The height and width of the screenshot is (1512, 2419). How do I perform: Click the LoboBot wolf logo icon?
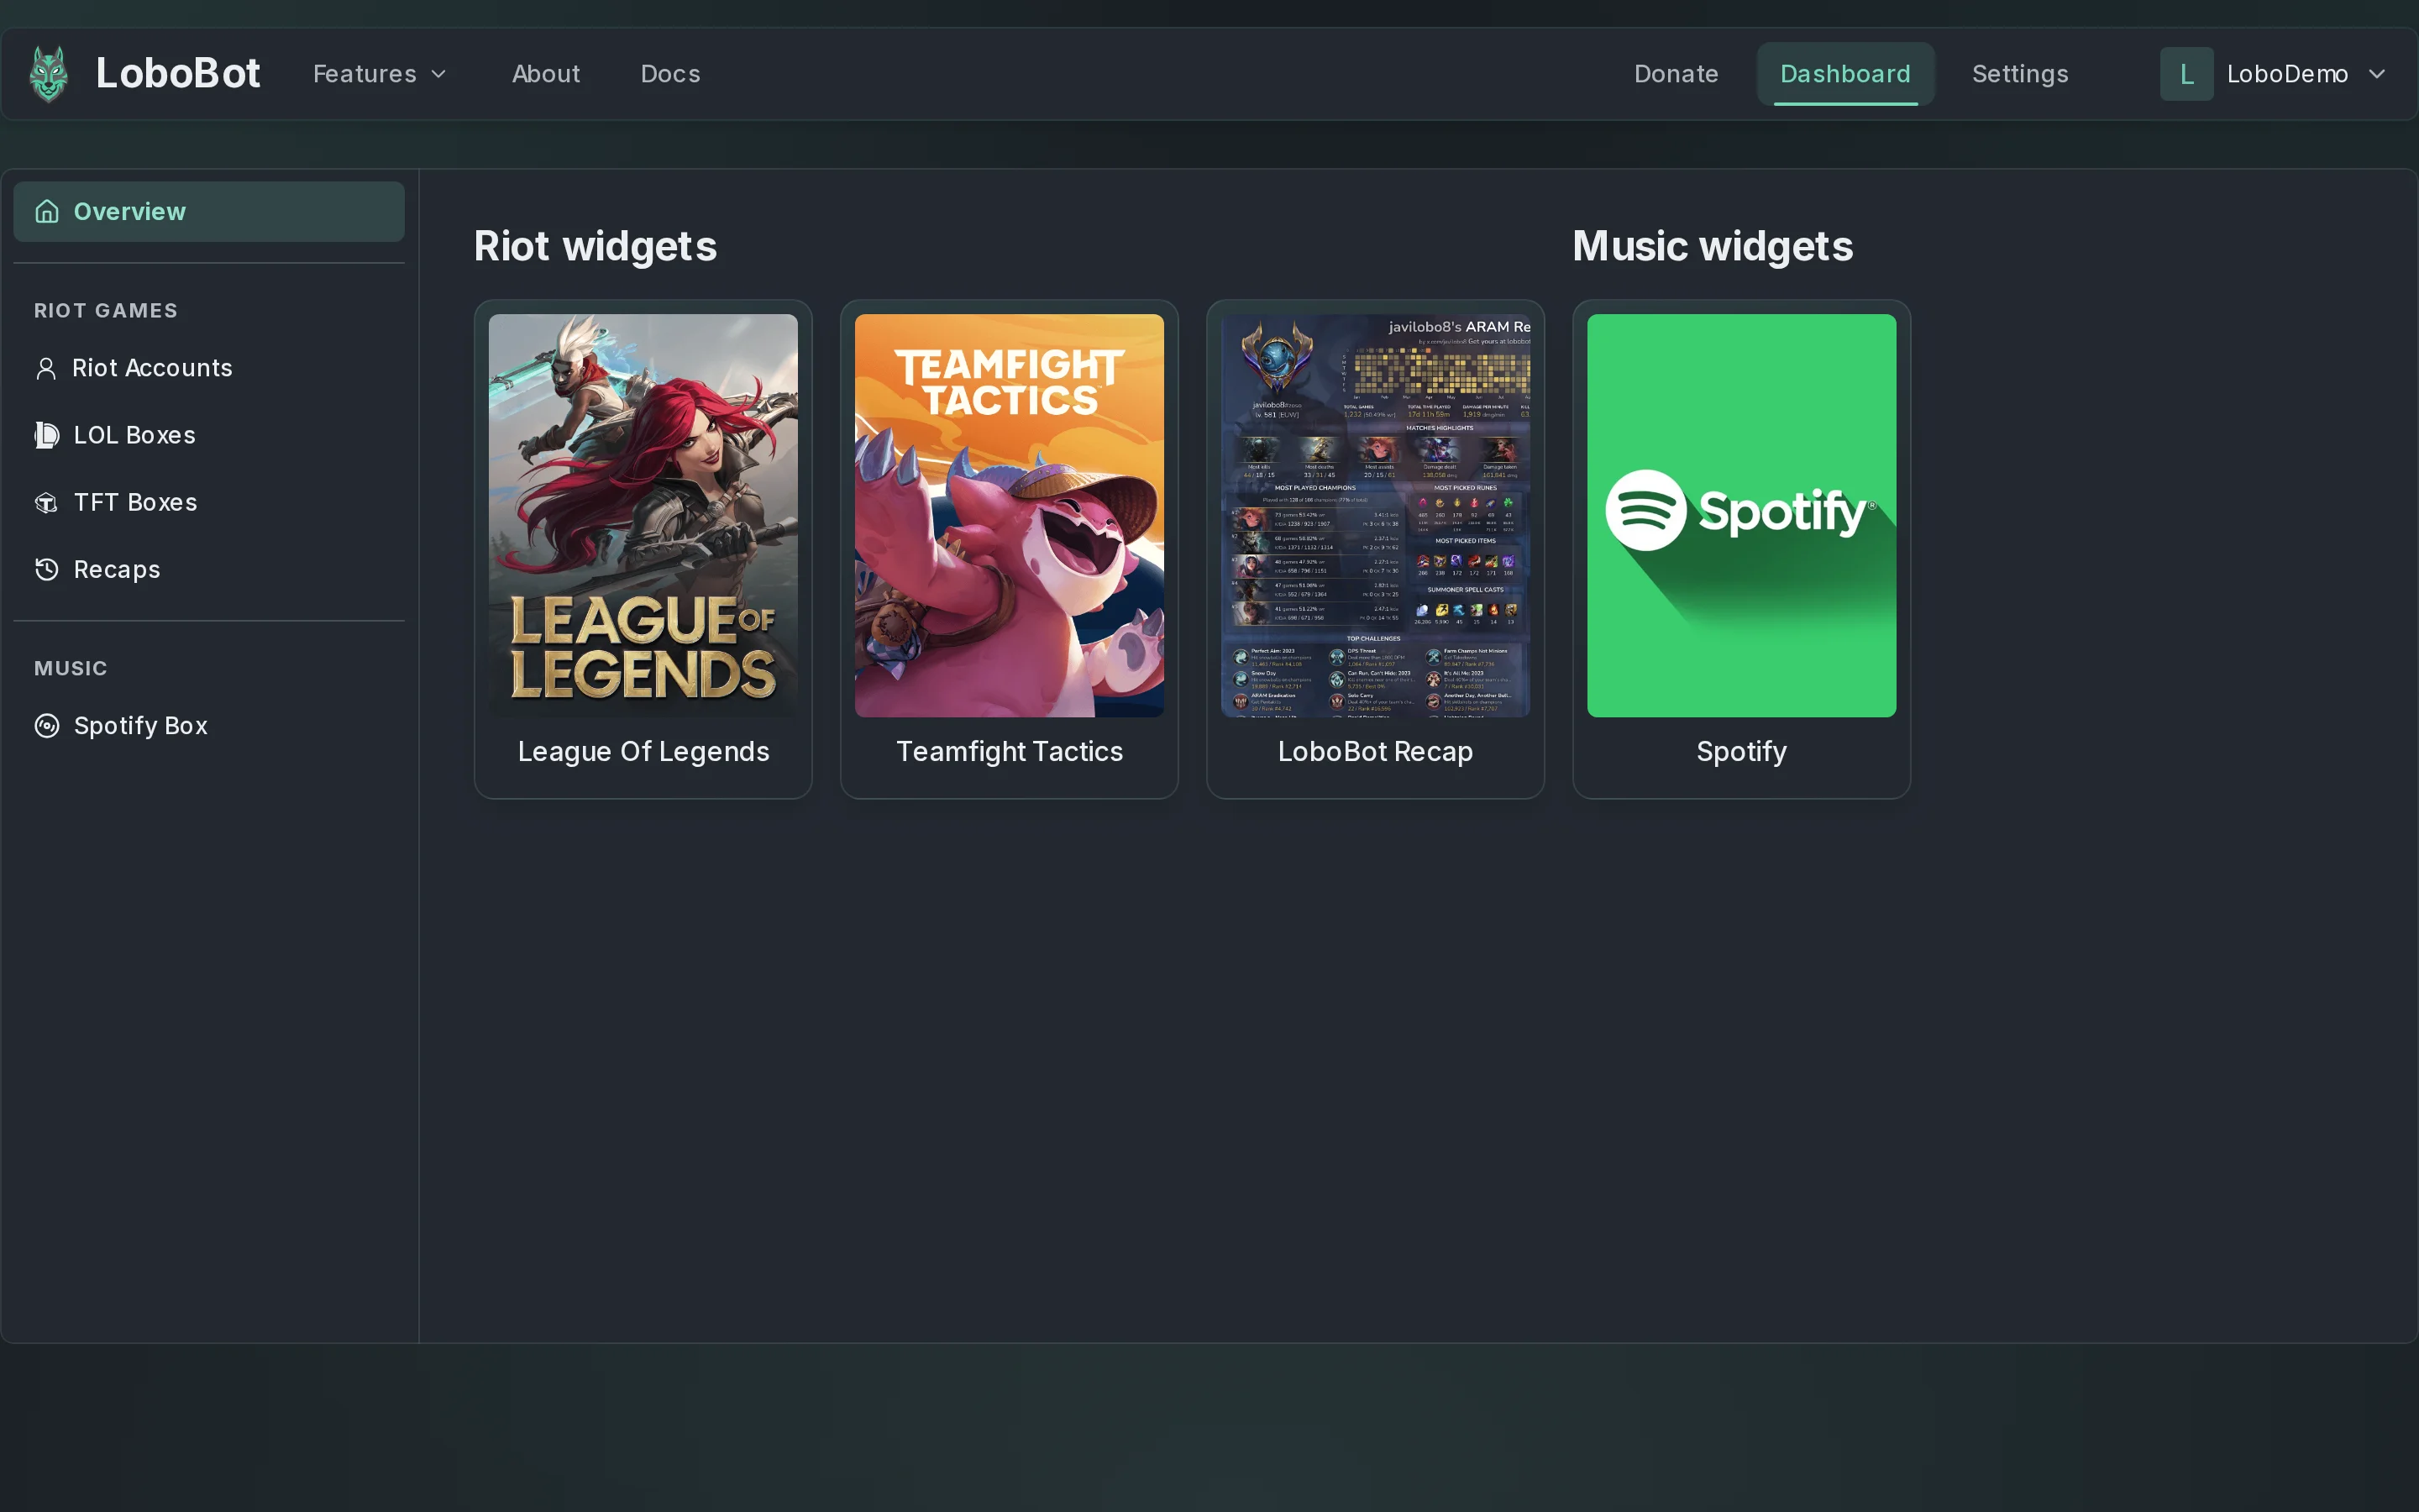pos(48,74)
